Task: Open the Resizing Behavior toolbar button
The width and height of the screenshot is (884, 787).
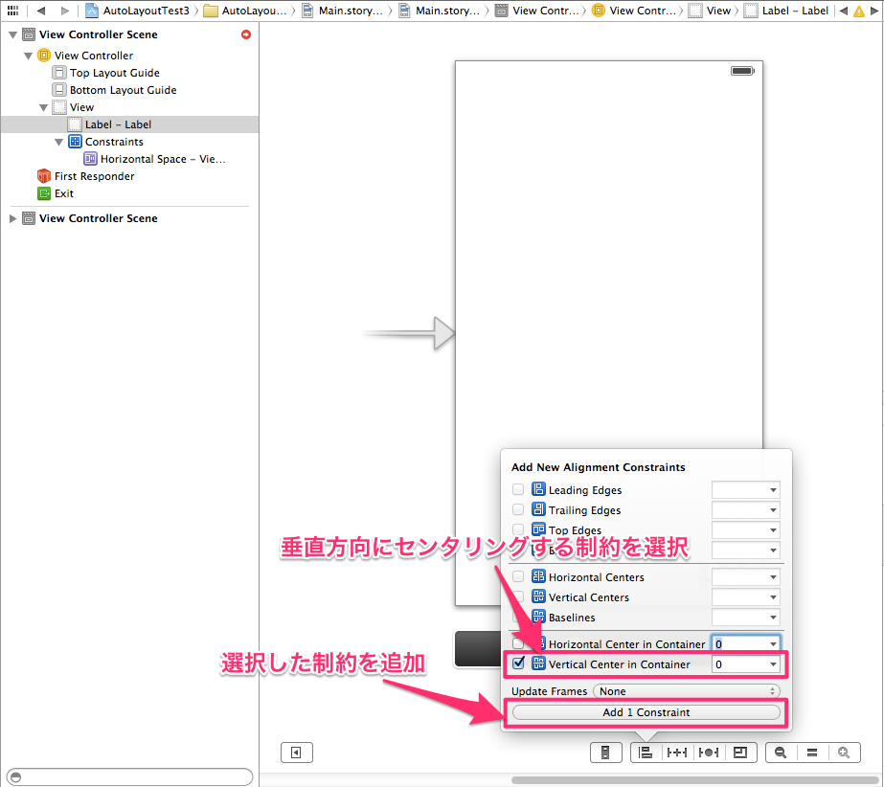Action: 740,752
